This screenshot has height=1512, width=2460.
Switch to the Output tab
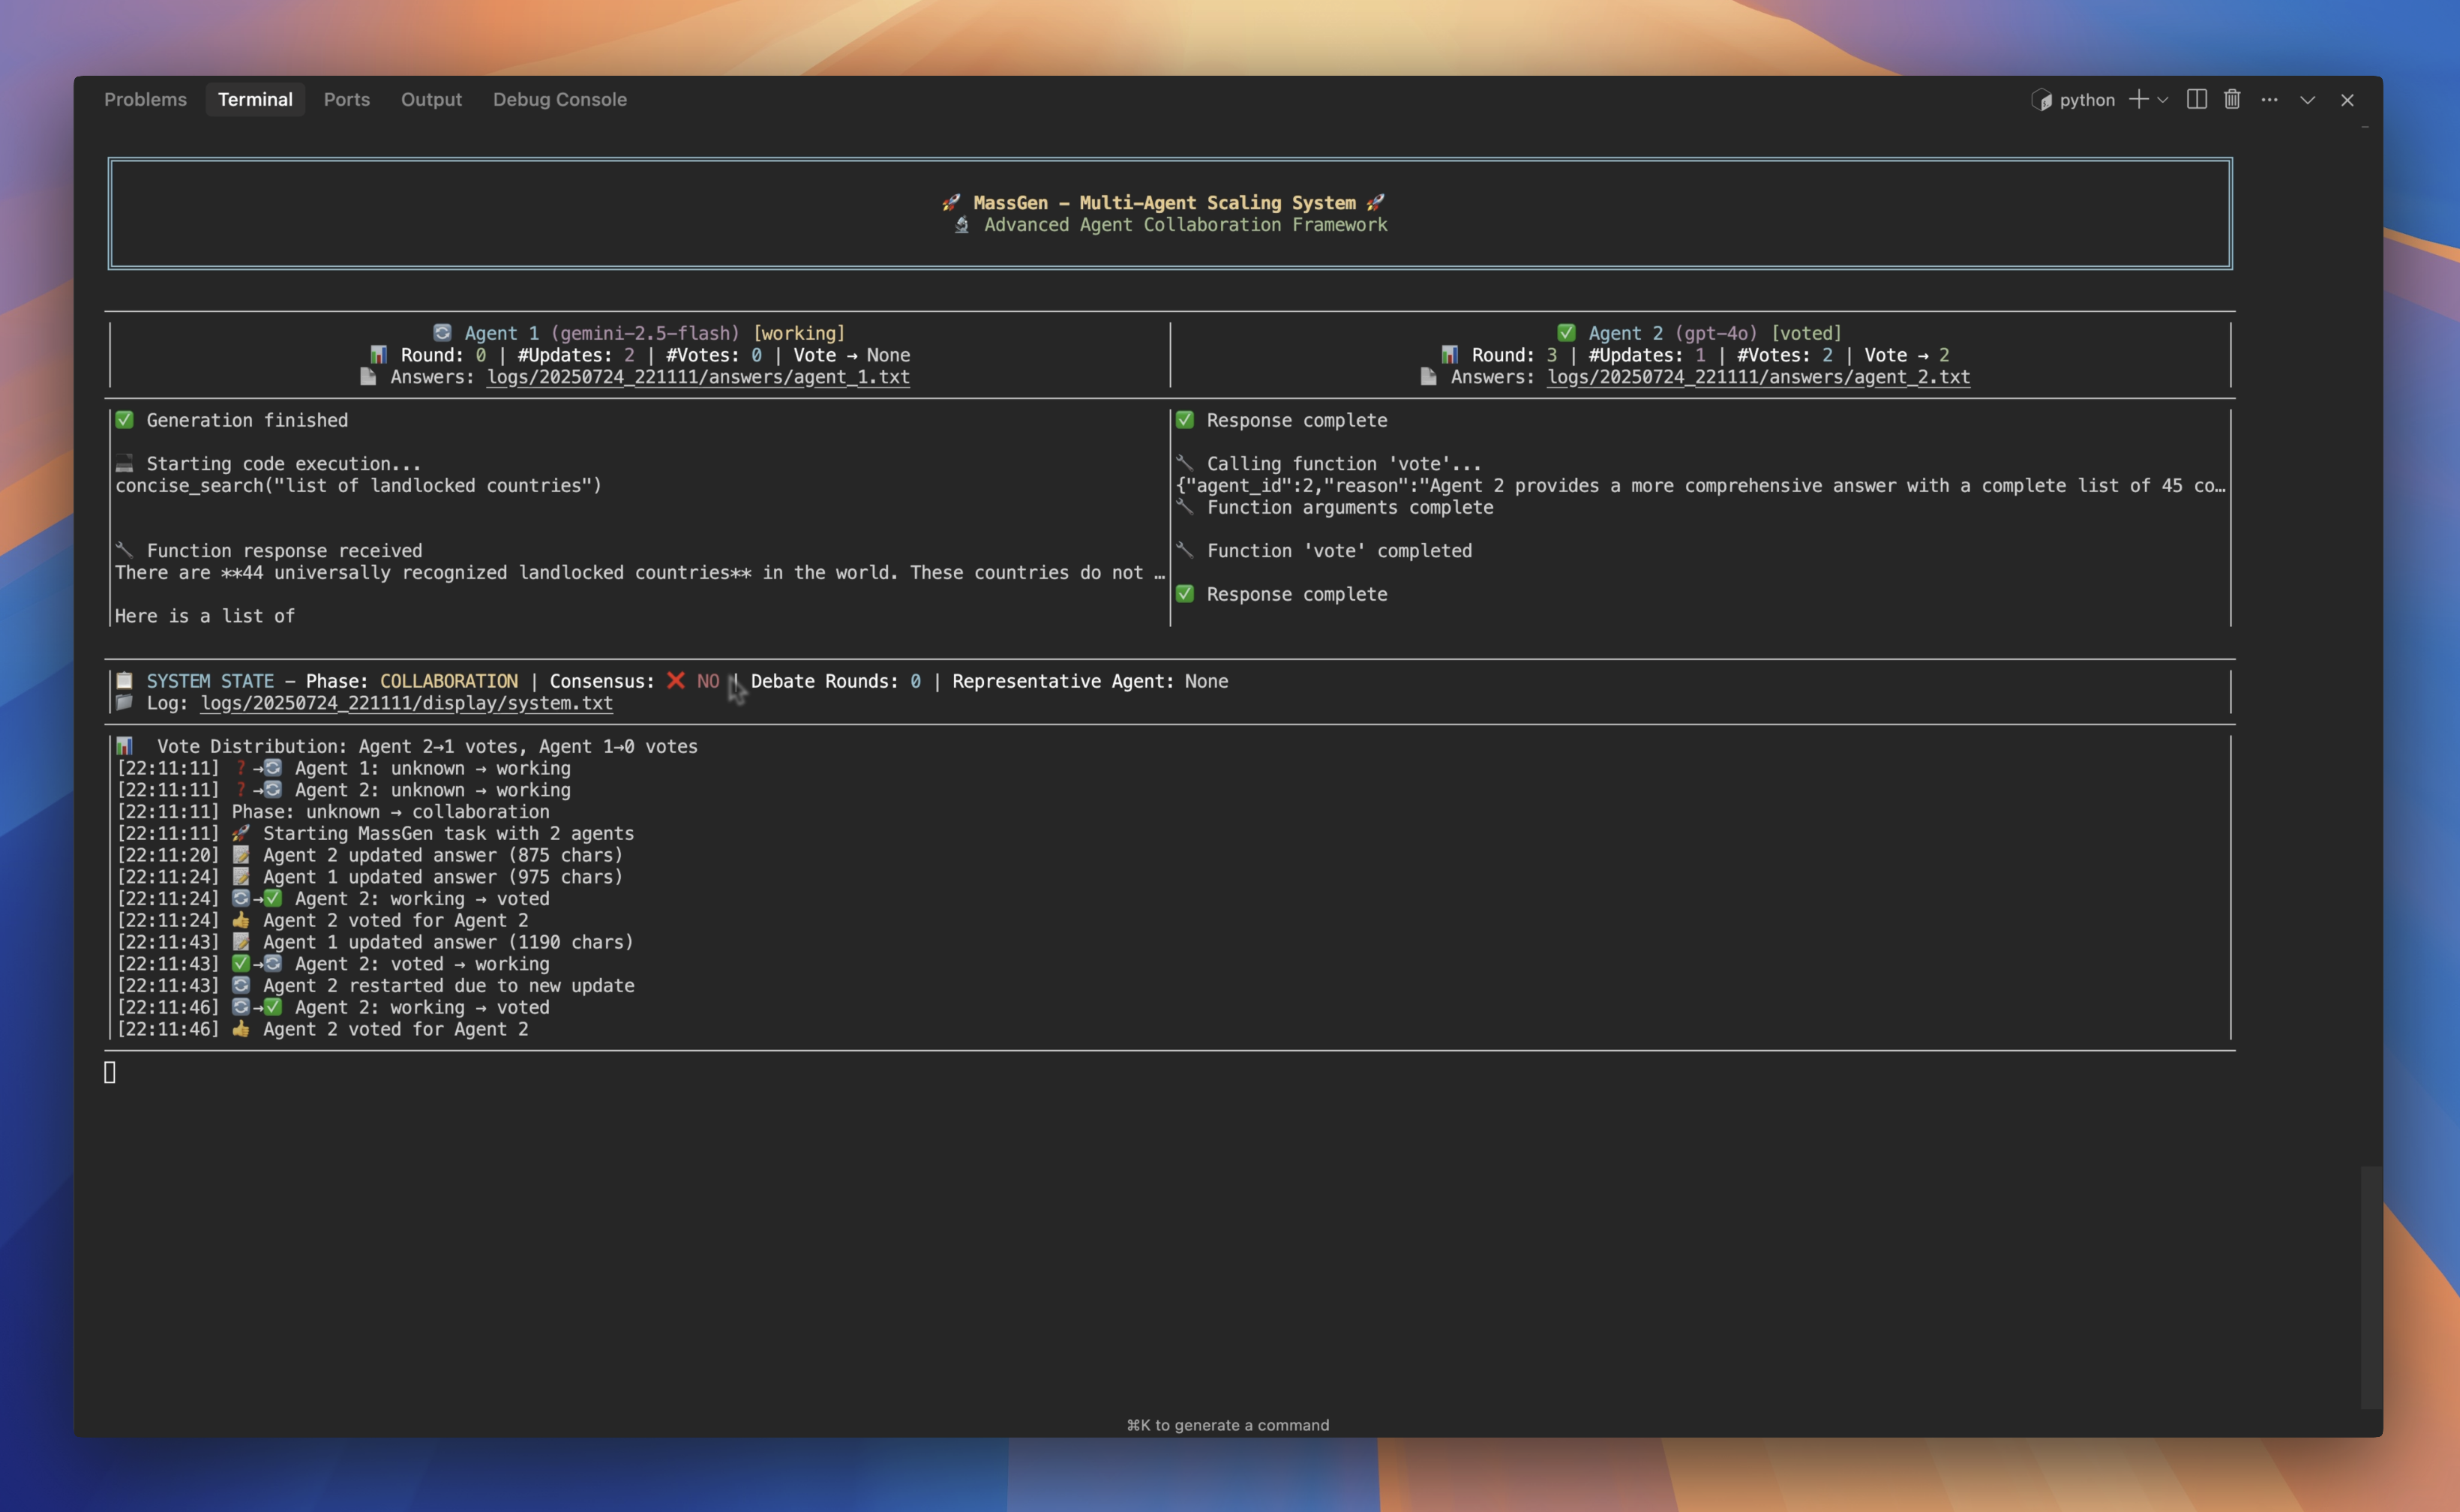(431, 100)
